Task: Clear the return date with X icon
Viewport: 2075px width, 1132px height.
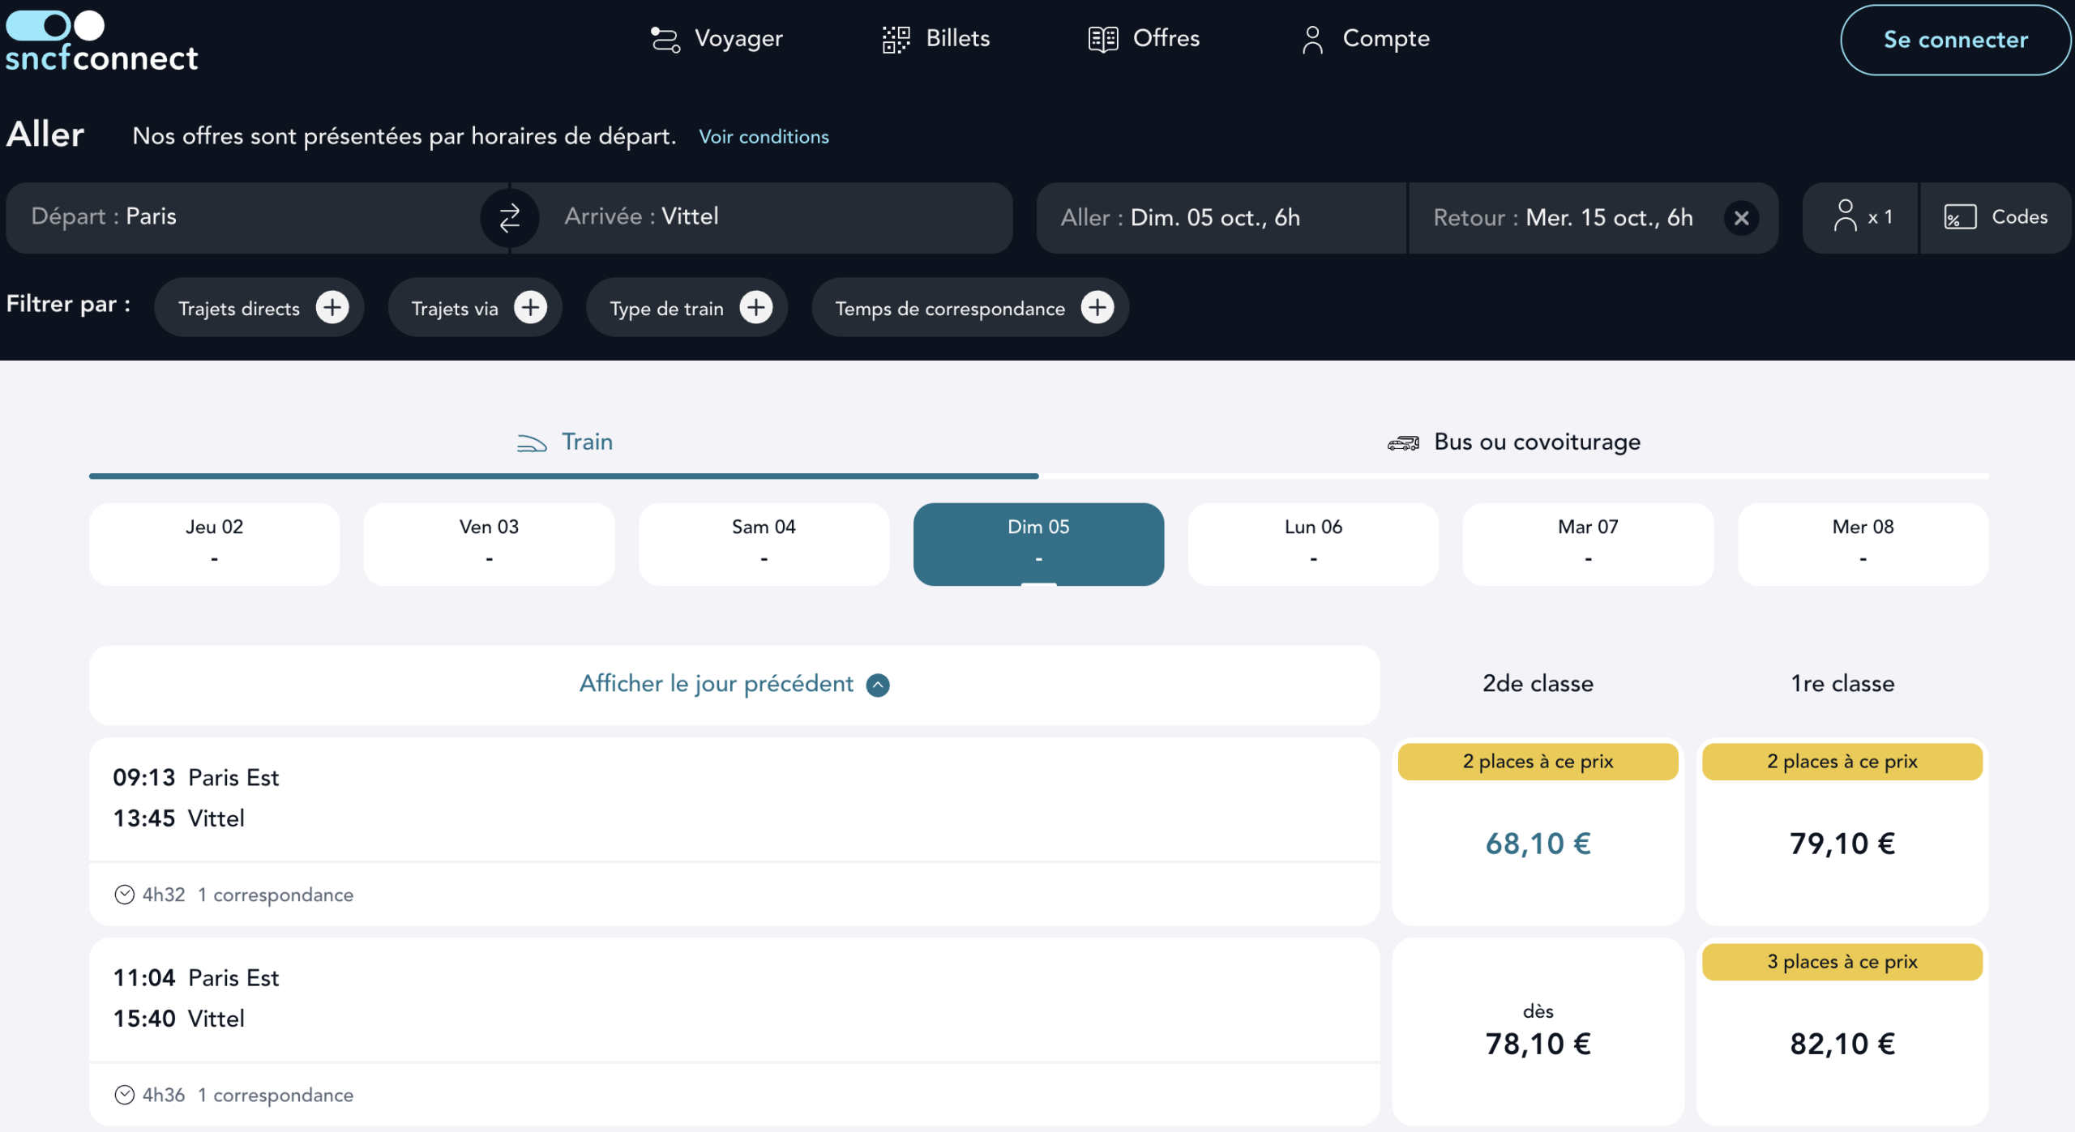Action: (1741, 217)
